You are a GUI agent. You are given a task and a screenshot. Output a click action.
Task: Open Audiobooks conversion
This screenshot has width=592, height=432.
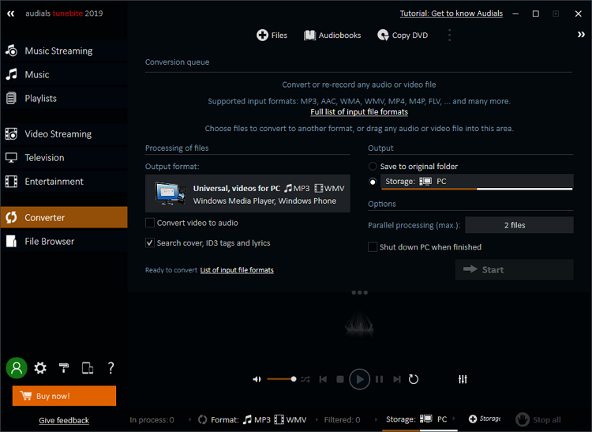(332, 35)
